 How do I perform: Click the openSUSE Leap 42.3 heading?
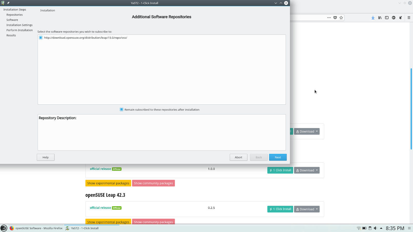click(105, 195)
